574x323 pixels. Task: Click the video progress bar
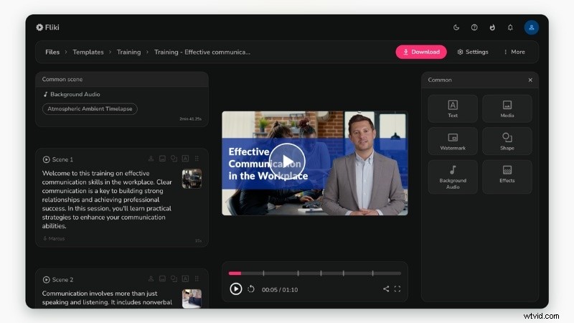[315, 273]
